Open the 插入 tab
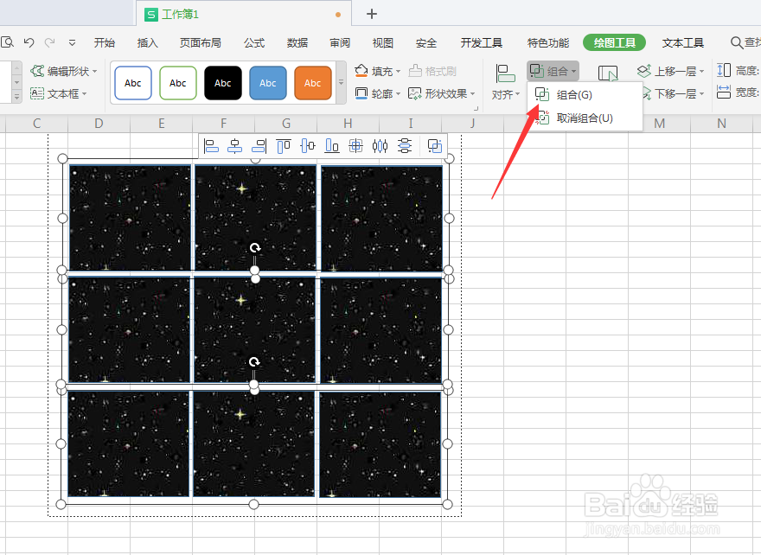 click(148, 42)
